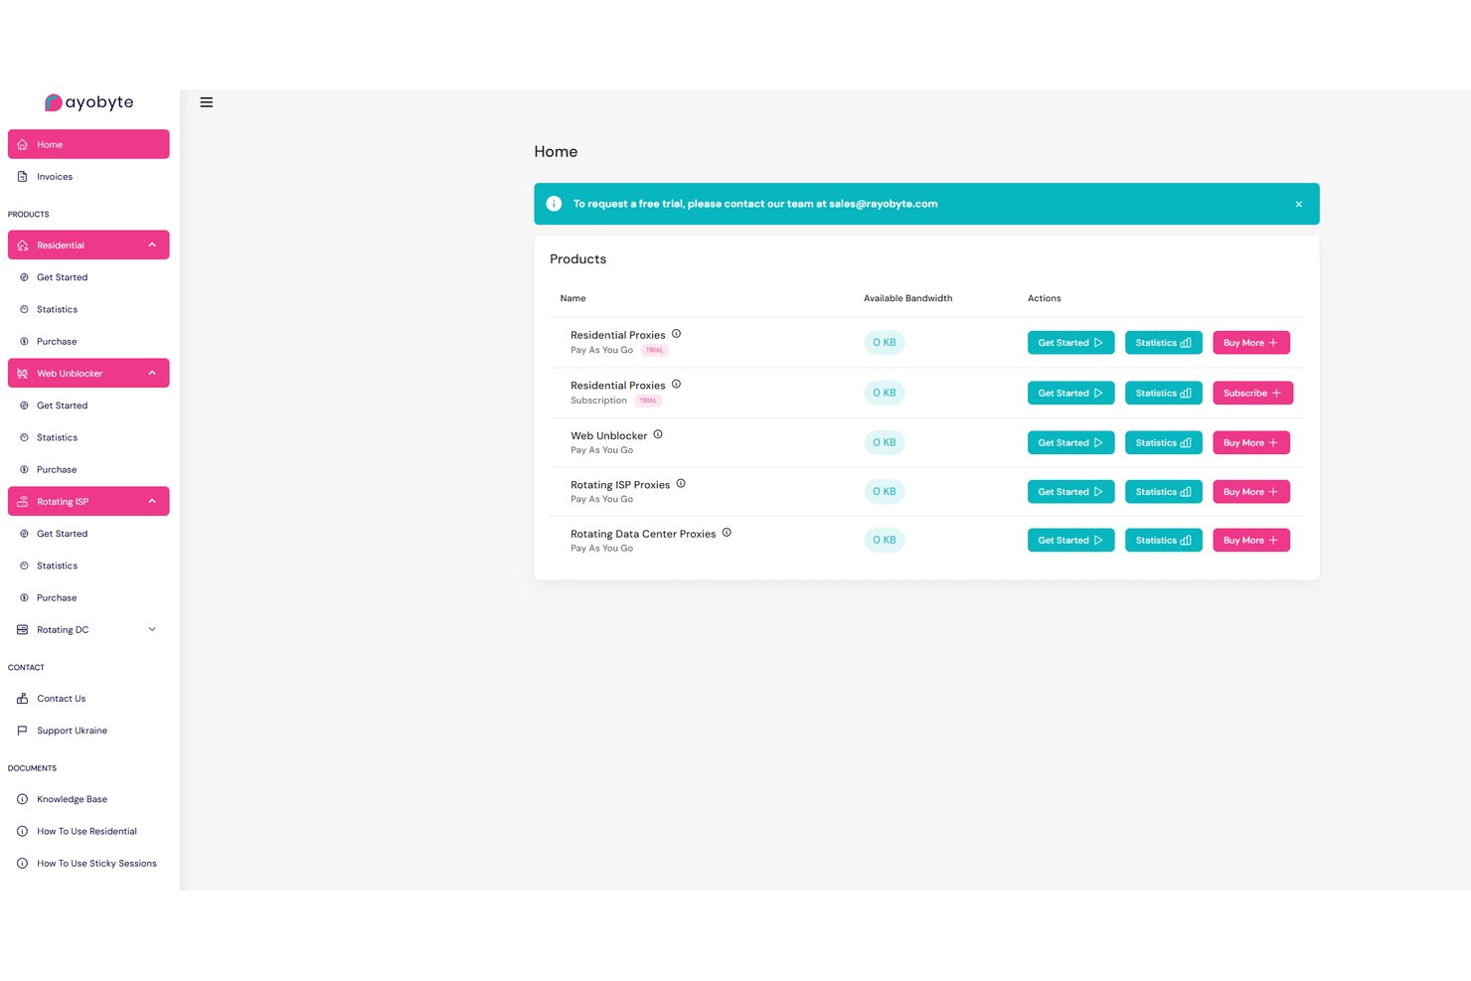The height and width of the screenshot is (981, 1471).
Task: Open How To Use Residential guide
Action: pos(88,831)
